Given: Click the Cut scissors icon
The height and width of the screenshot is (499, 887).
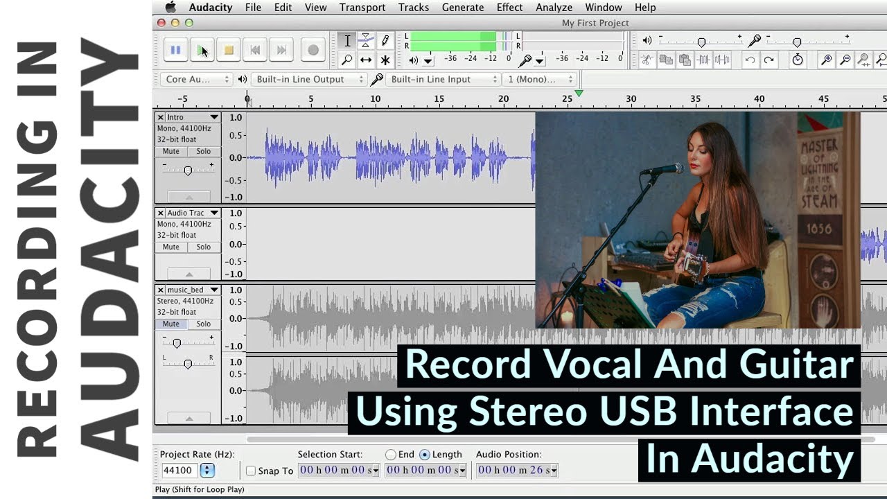Looking at the screenshot, I should click(x=647, y=60).
